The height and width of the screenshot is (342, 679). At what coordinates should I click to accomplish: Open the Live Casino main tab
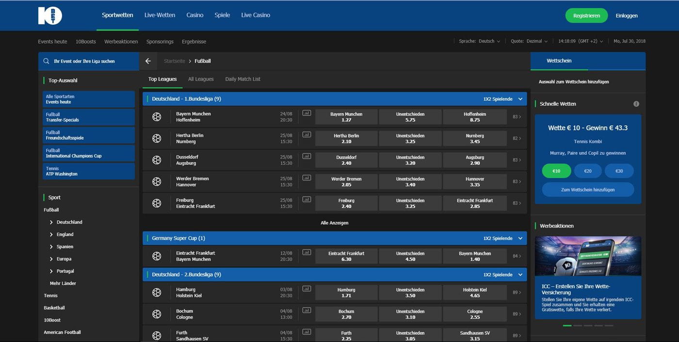pos(256,15)
